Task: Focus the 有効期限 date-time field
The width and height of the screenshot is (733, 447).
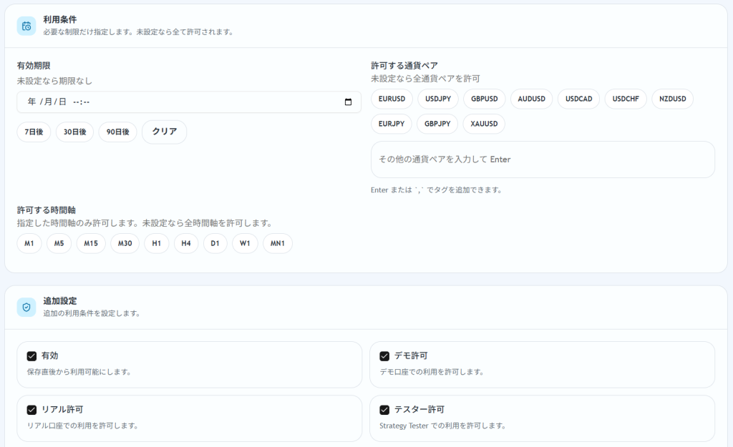Action: (179, 102)
